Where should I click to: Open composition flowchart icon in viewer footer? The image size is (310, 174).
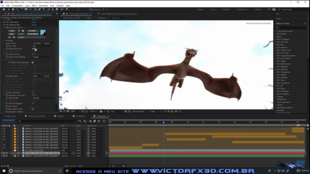pos(172,112)
